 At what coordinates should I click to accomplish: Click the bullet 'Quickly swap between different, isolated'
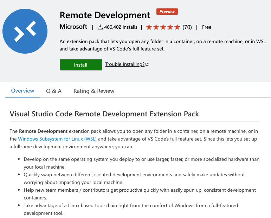pos(134,178)
